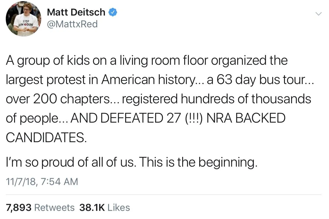Screen dimensions: 329x219
Task: Click the 11/7/18, 7:54 AM timestamp
Action: point(42,182)
